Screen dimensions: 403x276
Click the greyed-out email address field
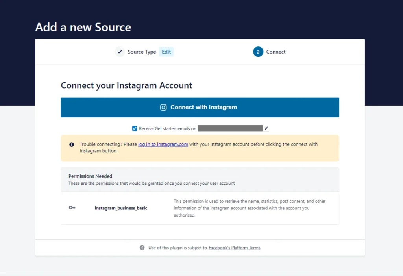pyautogui.click(x=230, y=128)
